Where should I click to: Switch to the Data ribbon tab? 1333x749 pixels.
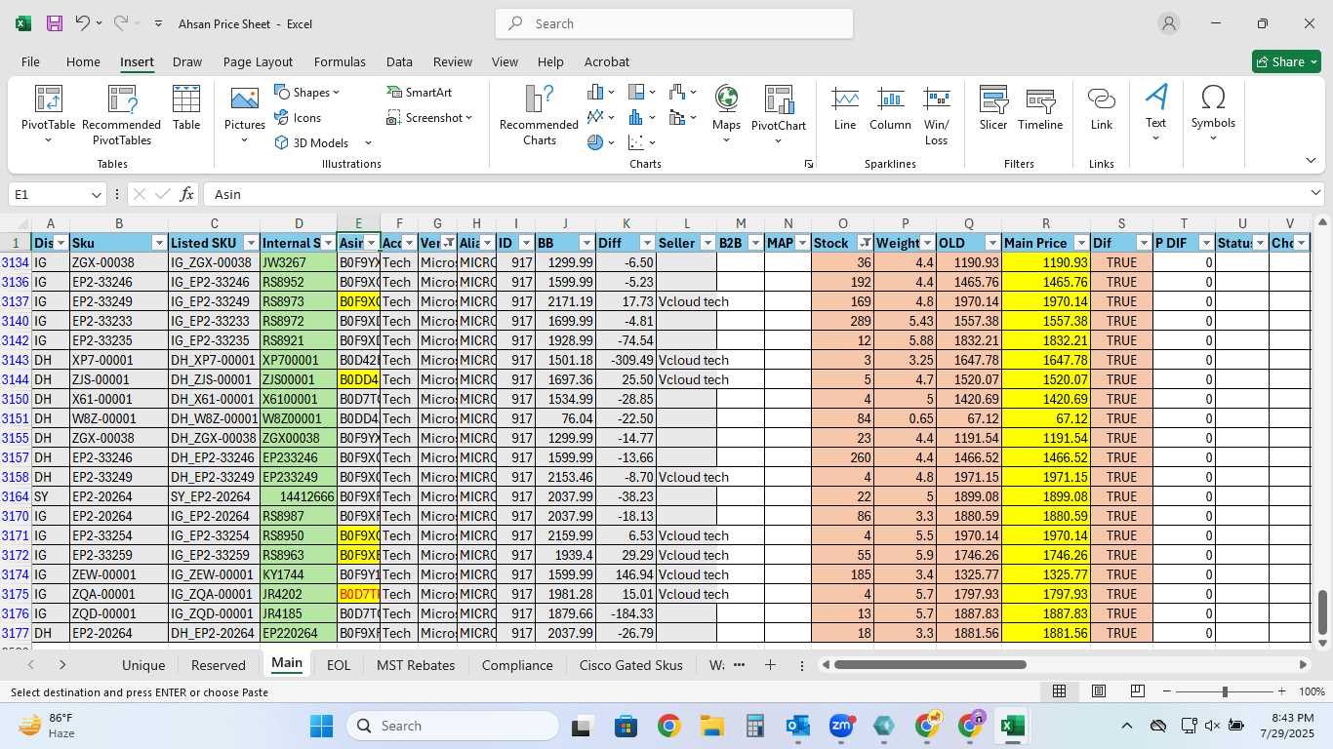(x=399, y=61)
